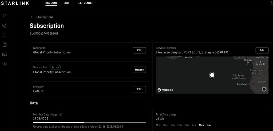Select Feb in Total Data Usage
The width and height of the screenshot is (273, 131).
tap(179, 125)
